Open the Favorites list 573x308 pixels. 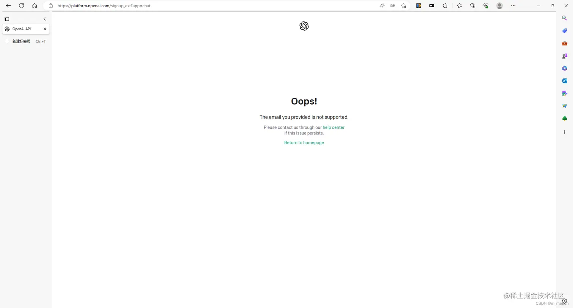click(x=460, y=6)
